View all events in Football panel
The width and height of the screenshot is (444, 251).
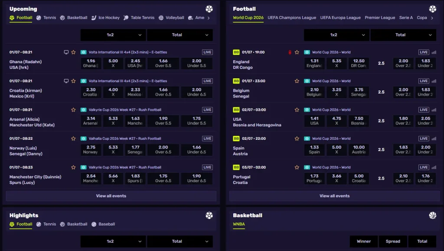coord(334,196)
